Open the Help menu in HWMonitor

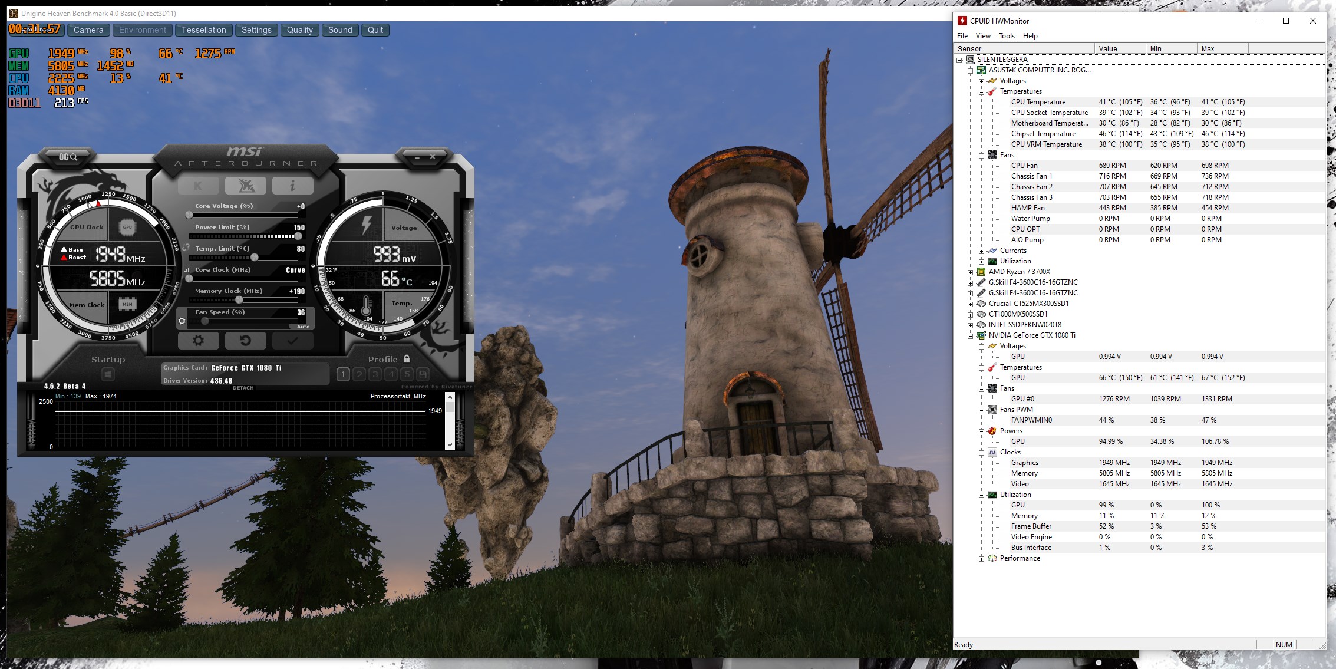(x=1030, y=36)
